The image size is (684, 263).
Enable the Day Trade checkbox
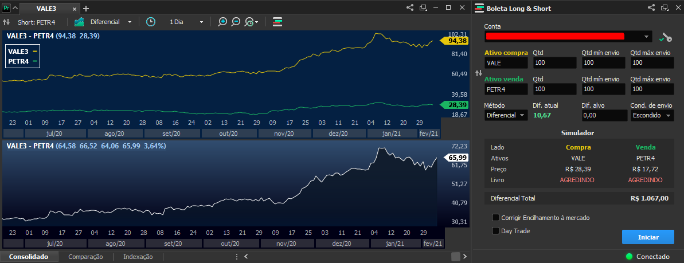click(495, 231)
